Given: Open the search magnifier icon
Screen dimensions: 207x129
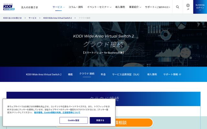Looking at the screenshot, I should point(178,7).
